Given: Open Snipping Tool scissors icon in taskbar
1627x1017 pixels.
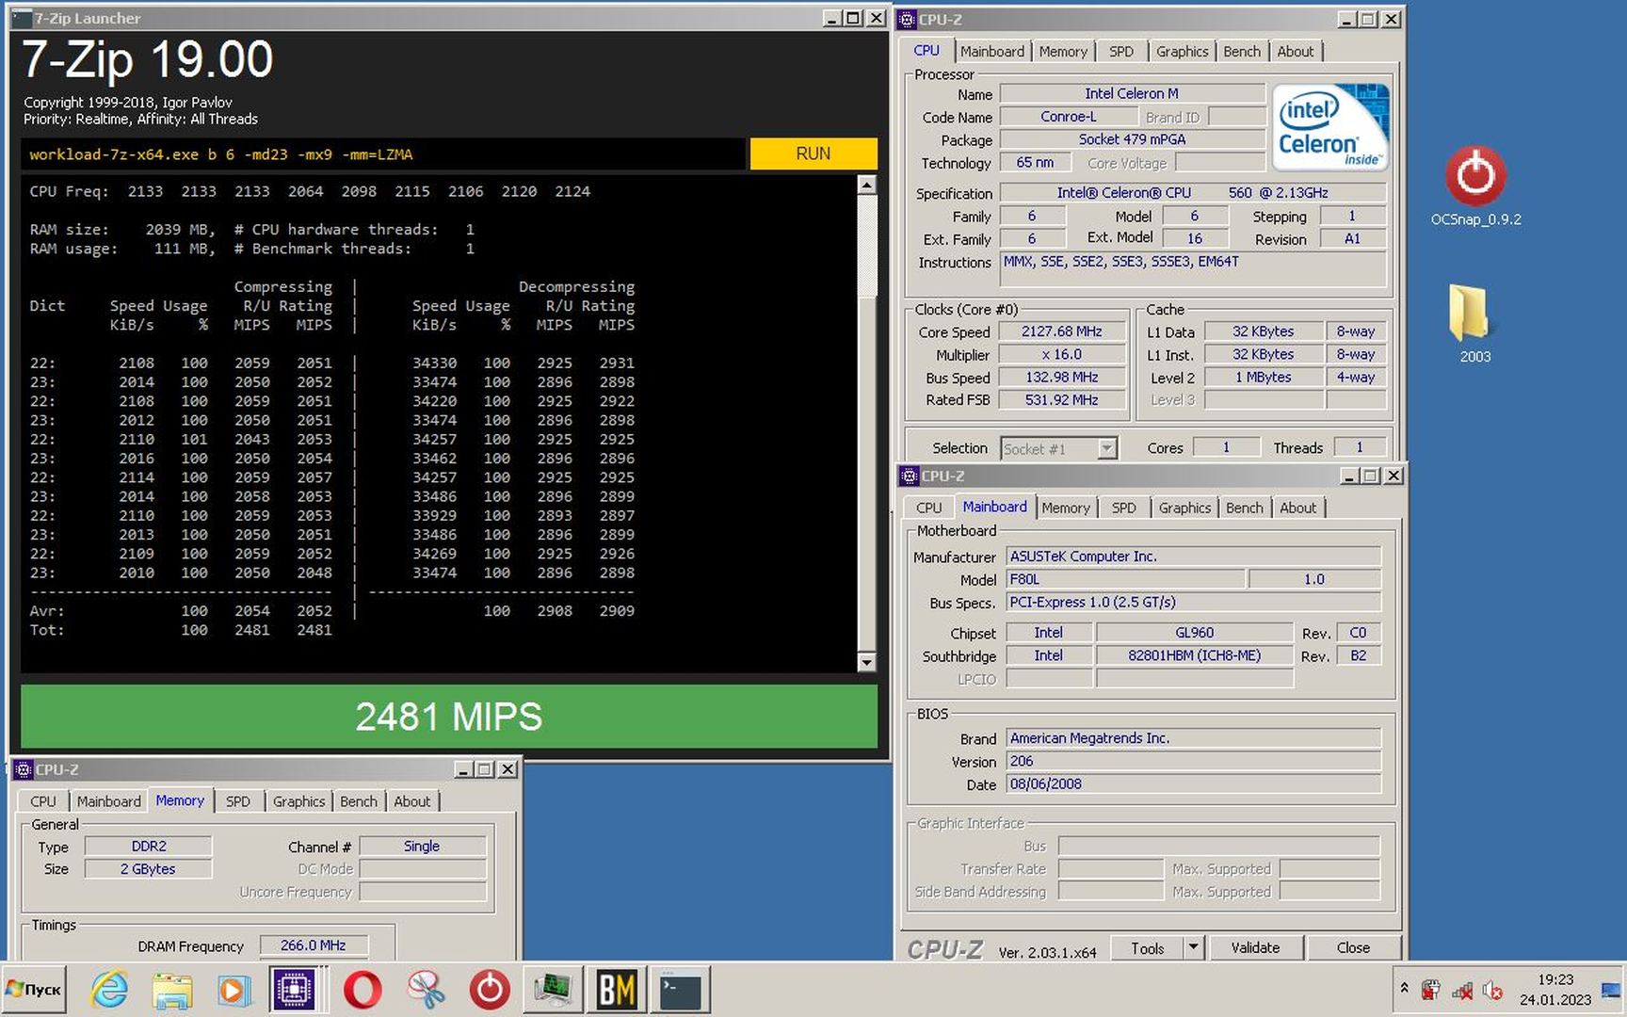Looking at the screenshot, I should coord(427,990).
